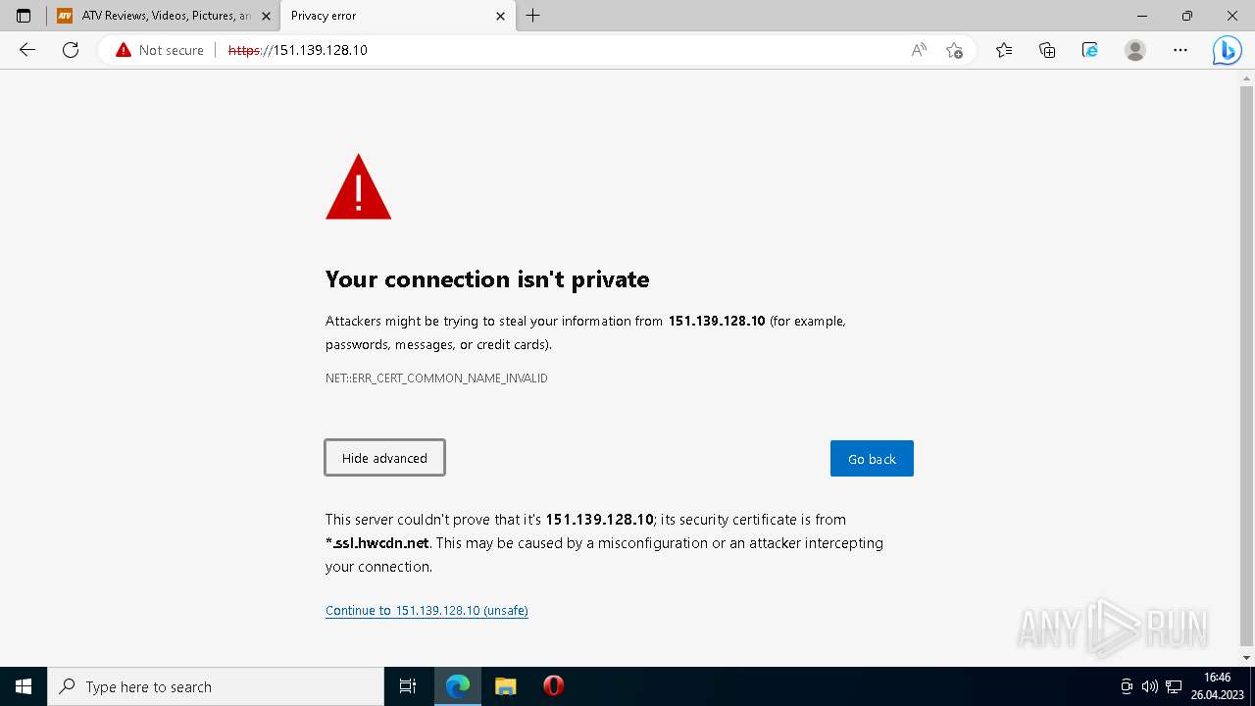The width and height of the screenshot is (1255, 706).
Task: Go back to the previous page
Action: (x=27, y=50)
